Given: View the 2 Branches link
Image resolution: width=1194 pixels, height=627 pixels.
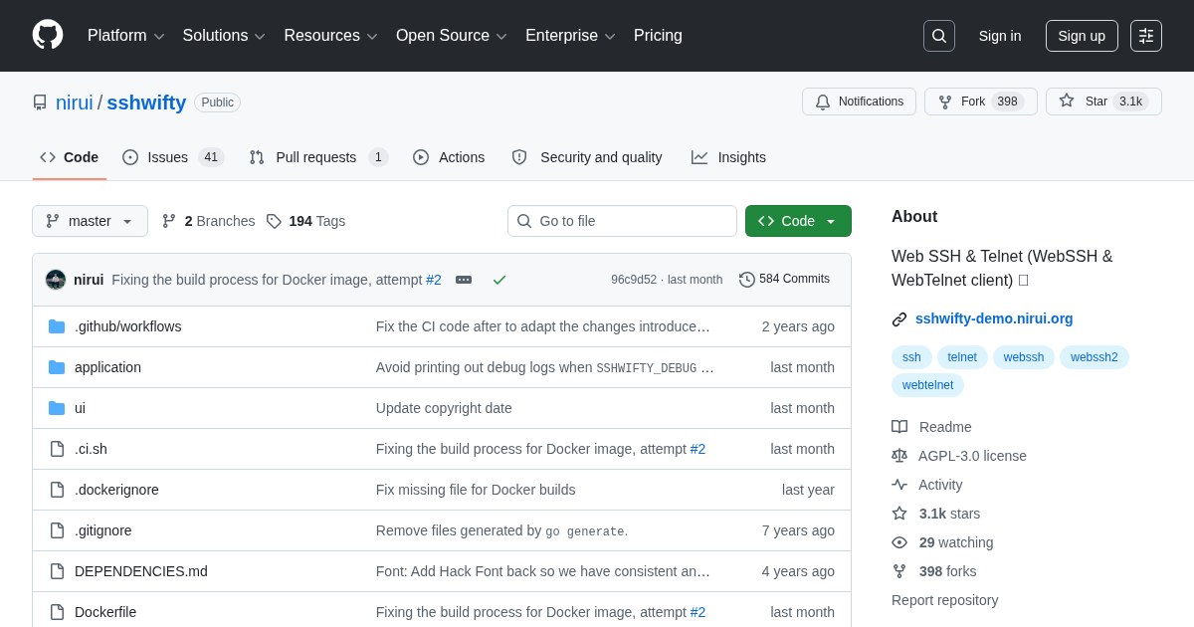Looking at the screenshot, I should pos(208,221).
